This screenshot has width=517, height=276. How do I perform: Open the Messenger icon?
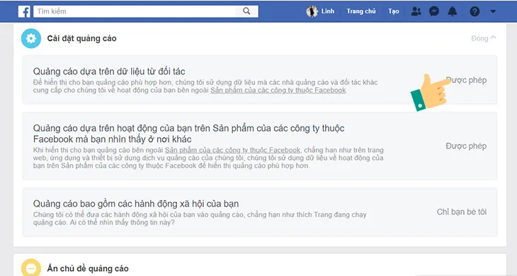click(x=434, y=11)
